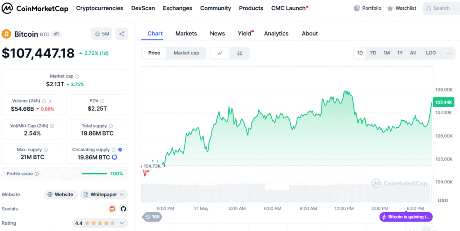Click the $2.25T FDV value
The image size is (460, 231).
point(97,109)
